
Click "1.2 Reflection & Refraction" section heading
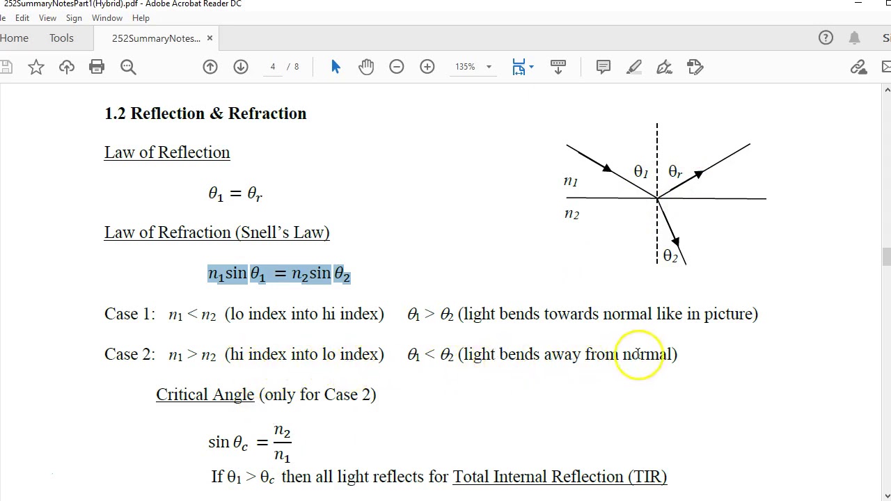click(x=205, y=113)
